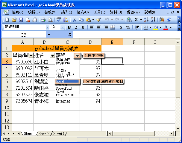Switch to the Sheet2 tab
This screenshot has width=182, height=143.
[44, 133]
